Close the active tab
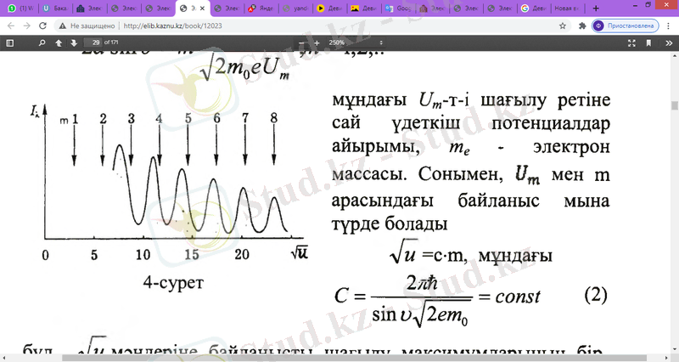The image size is (679, 362). click(x=202, y=8)
